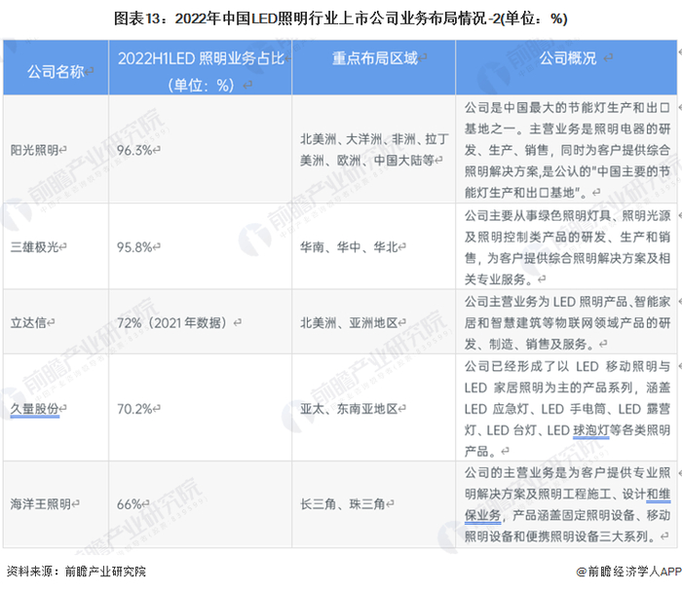The width and height of the screenshot is (682, 590).
Task: Click the value "66%"
Action: coord(129,504)
